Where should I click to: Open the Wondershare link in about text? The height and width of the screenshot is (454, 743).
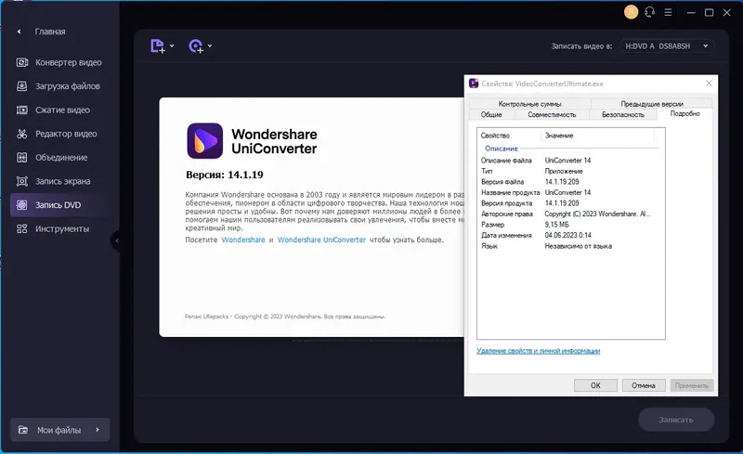click(243, 240)
